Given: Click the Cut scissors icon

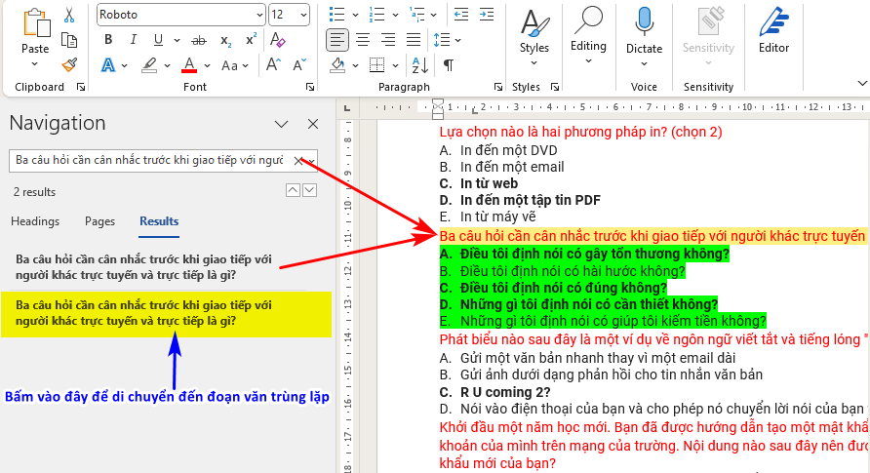Looking at the screenshot, I should click(x=69, y=15).
